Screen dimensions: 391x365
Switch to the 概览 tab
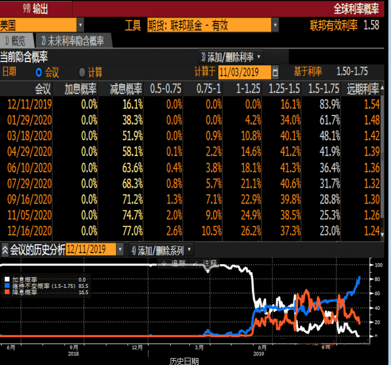16,41
